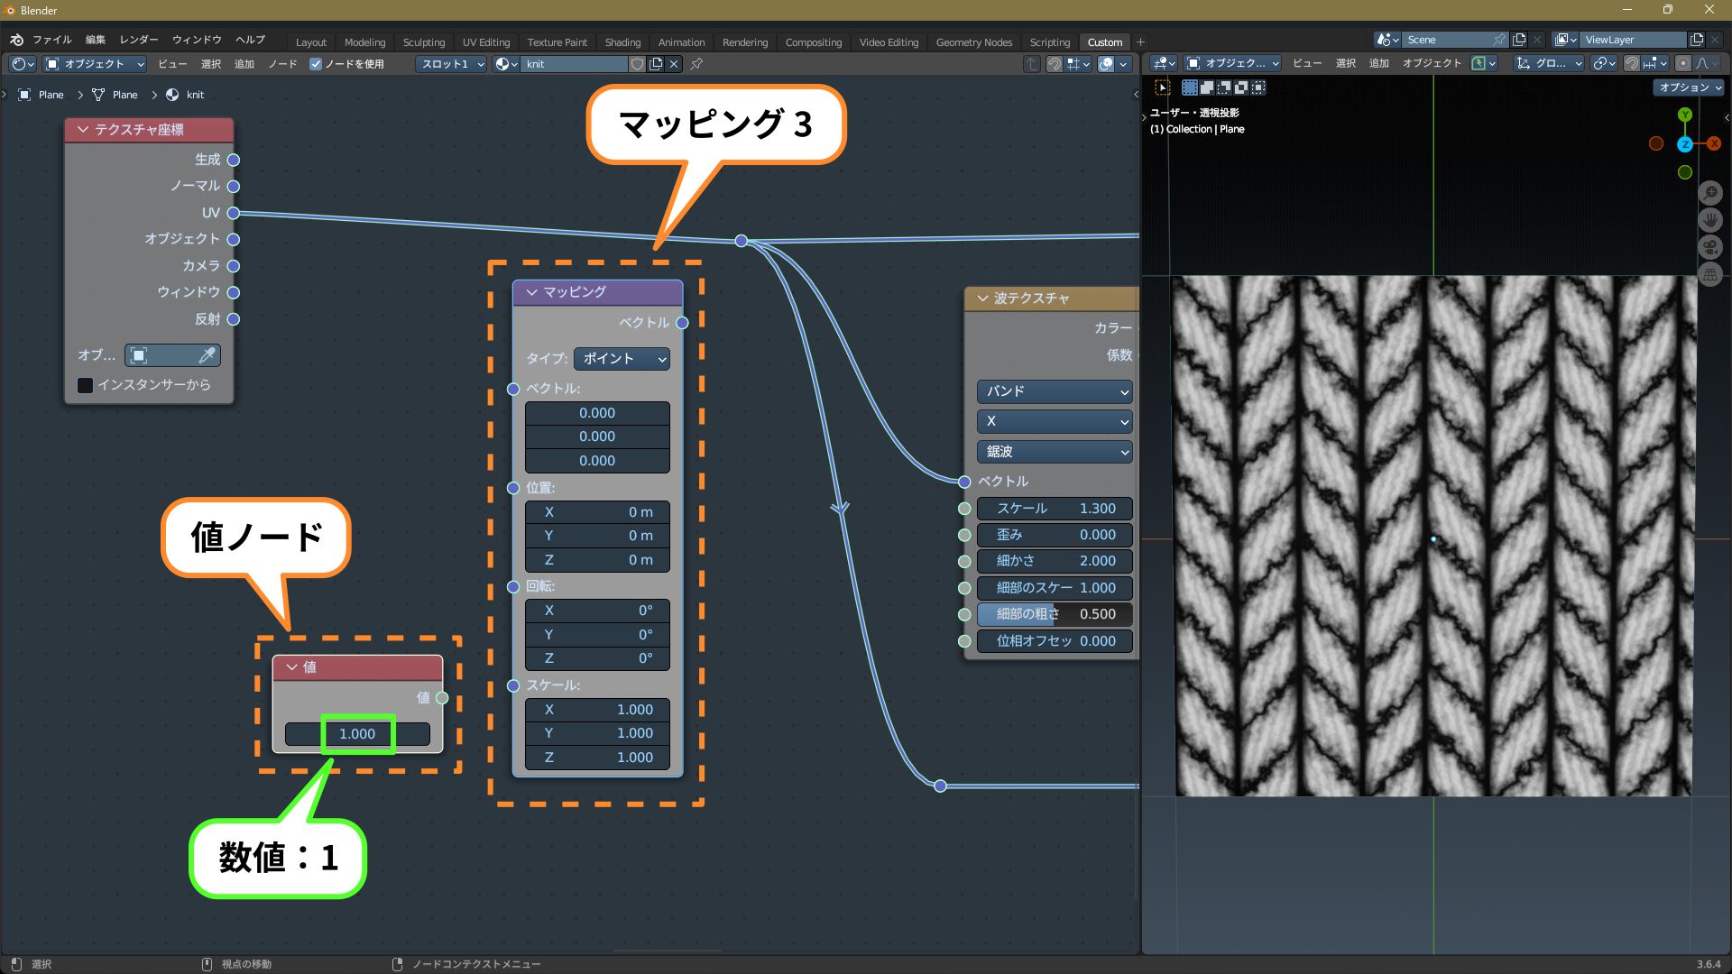Click the fake user shield icon for knit
1732x974 pixels.
point(637,64)
